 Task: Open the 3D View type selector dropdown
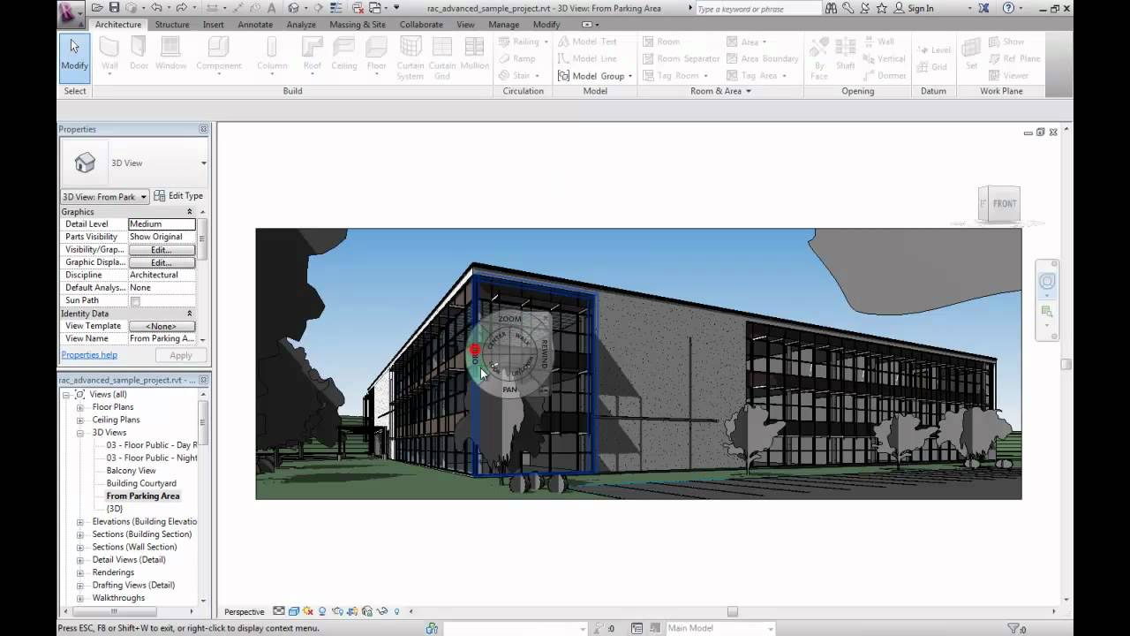[204, 163]
